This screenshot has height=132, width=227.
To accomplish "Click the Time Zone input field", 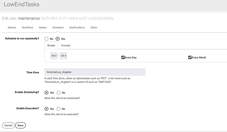I will [x=95, y=72].
